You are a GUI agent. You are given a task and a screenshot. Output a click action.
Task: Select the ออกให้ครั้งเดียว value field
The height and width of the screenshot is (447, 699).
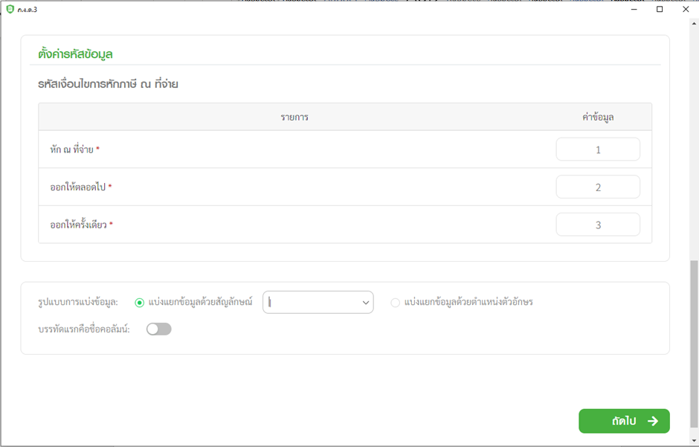(x=597, y=225)
